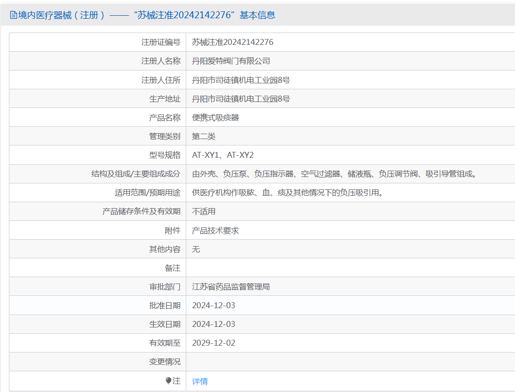Select the structure description starting 由外壳、负压泵
Viewport: 515px width, 392px height.
point(334,174)
